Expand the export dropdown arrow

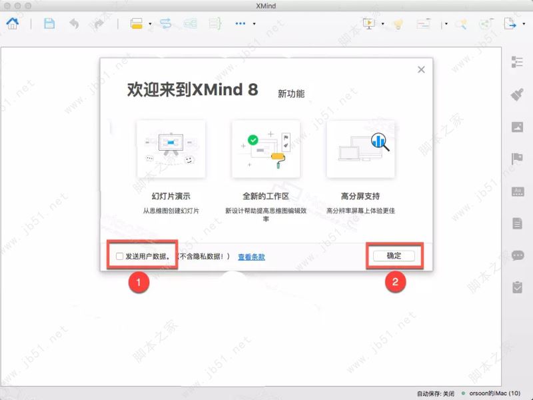[524, 24]
